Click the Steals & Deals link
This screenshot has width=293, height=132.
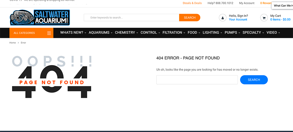click(x=192, y=3)
